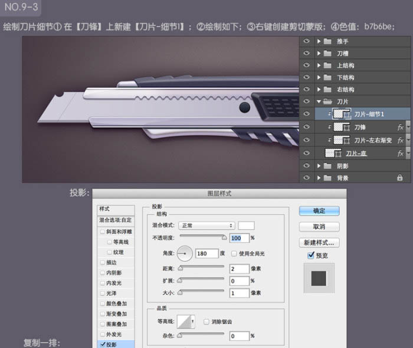
Task: Expand the 背景 layer group
Action: point(319,178)
